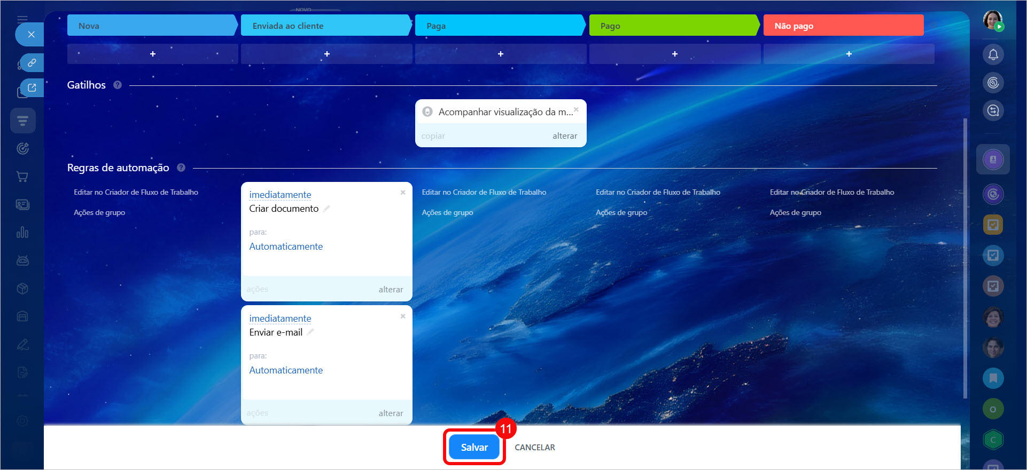Click pencil icon next to Criar documento
The image size is (1027, 470).
pyautogui.click(x=326, y=209)
